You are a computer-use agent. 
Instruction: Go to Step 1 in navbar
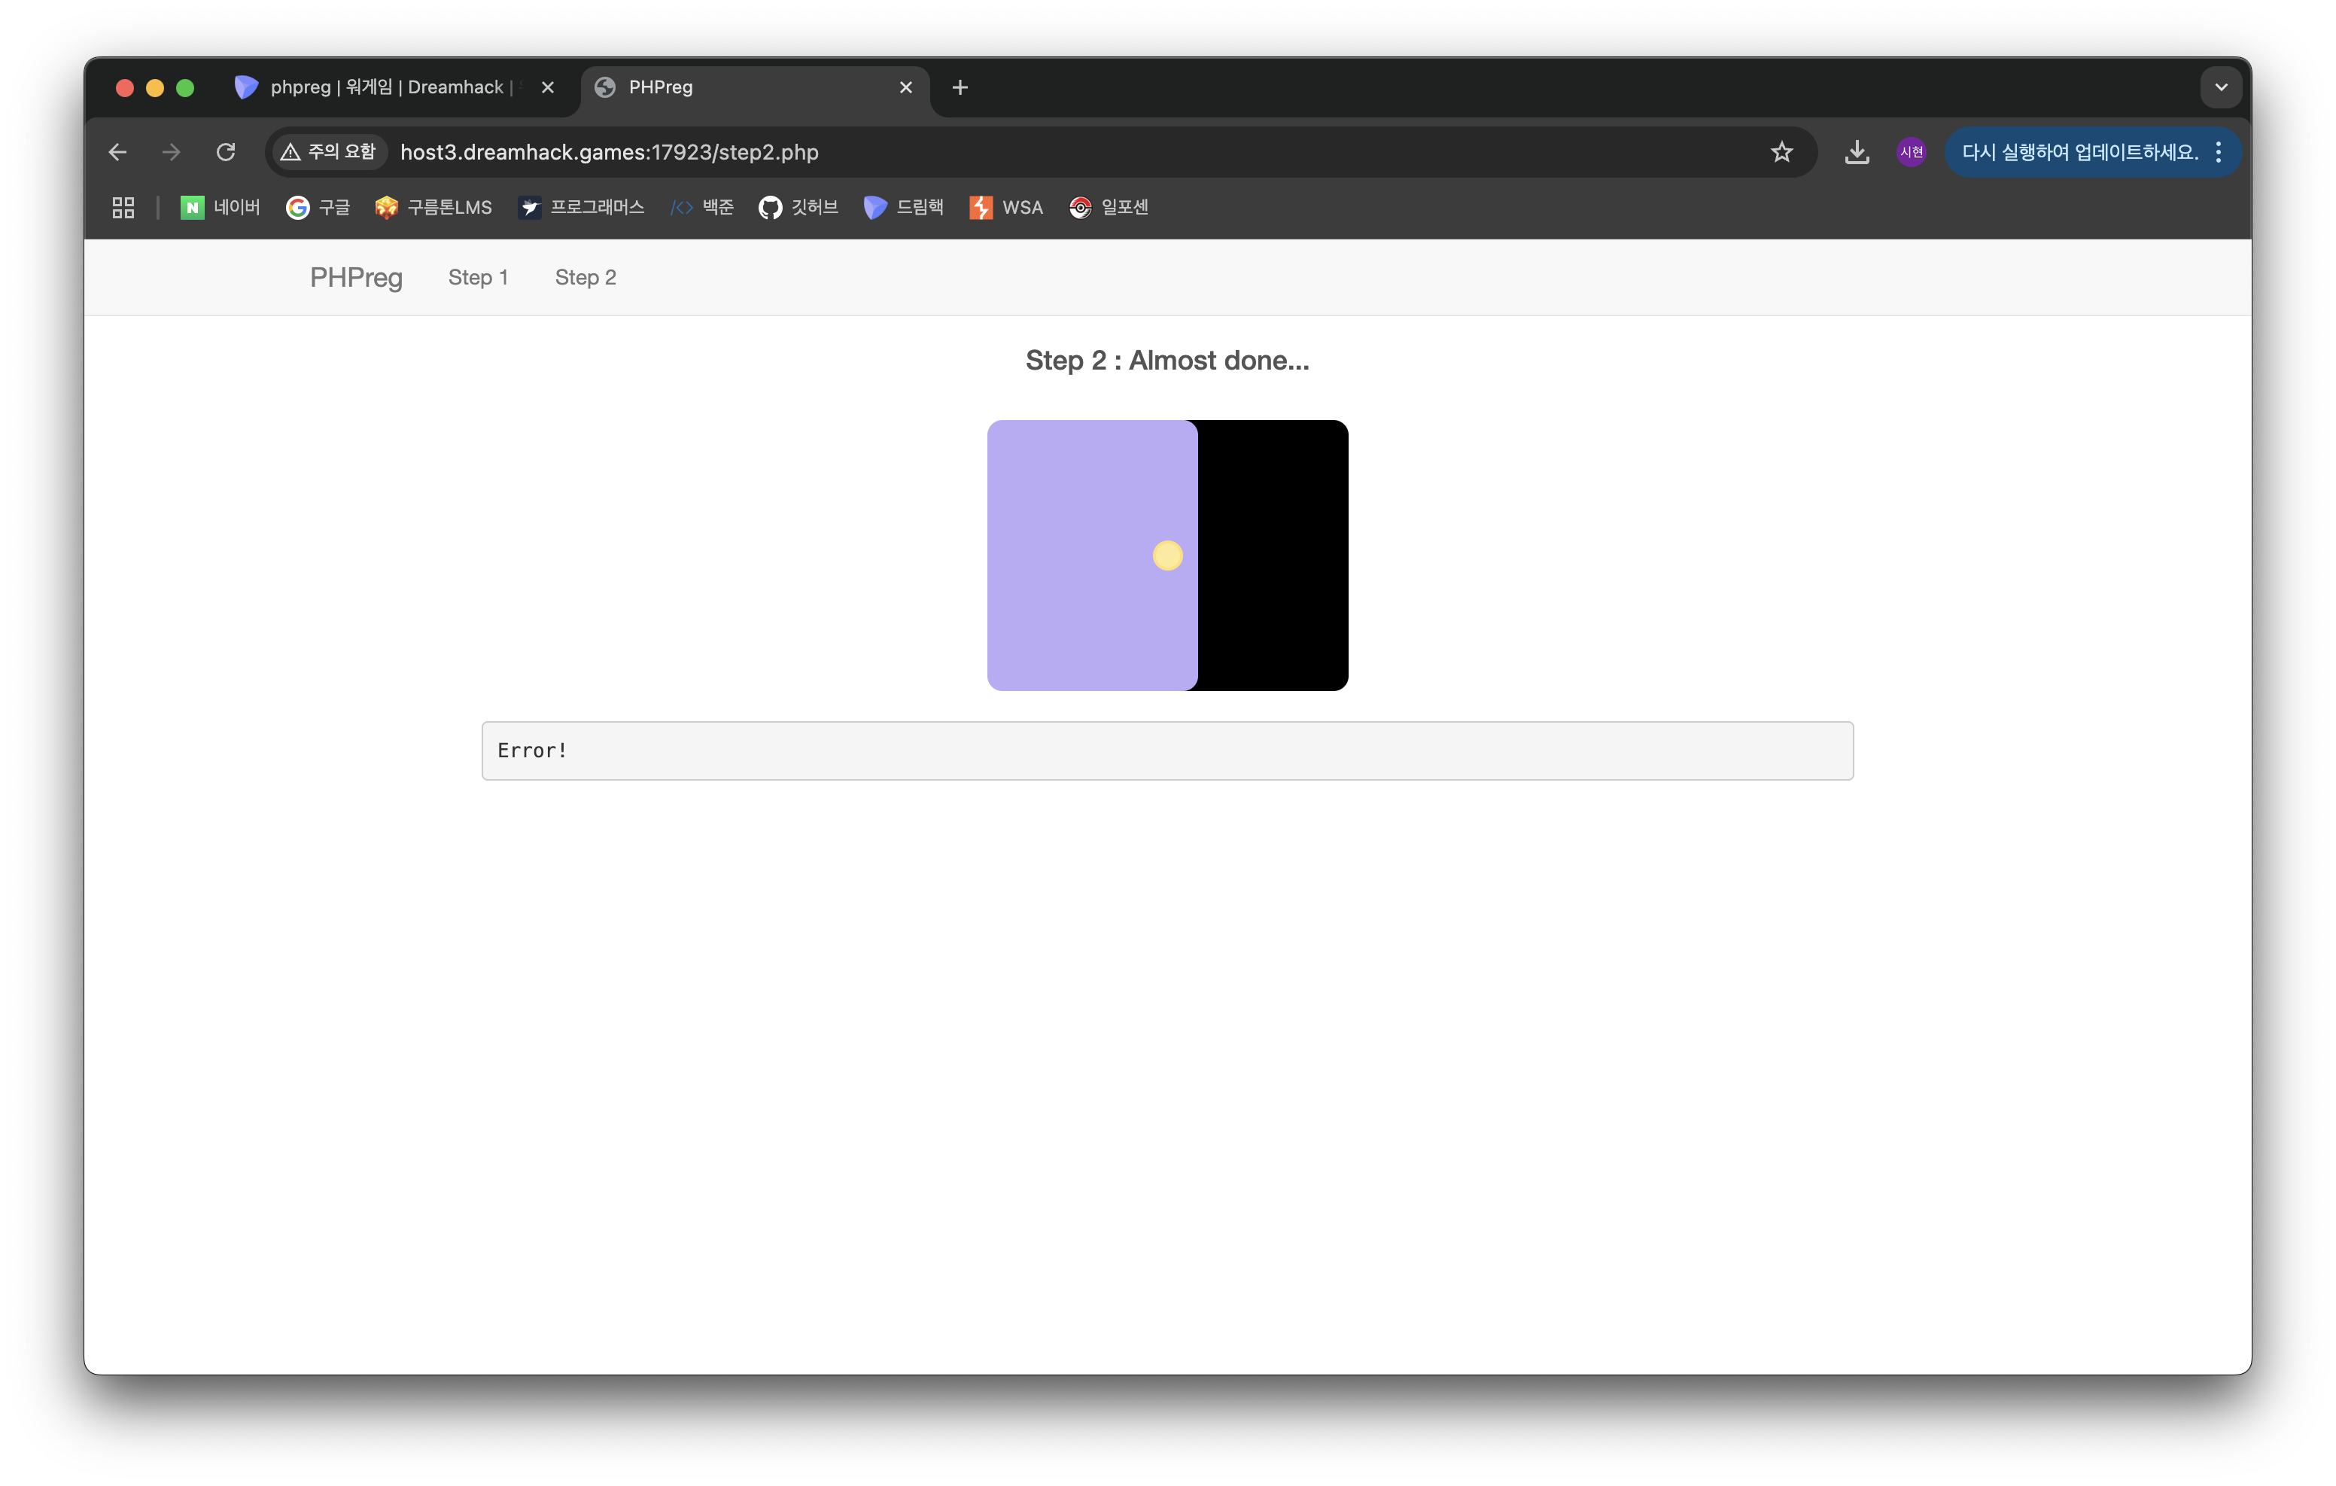pyautogui.click(x=478, y=278)
